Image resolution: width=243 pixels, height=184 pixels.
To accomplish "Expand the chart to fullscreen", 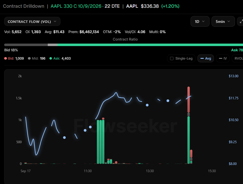I will 241,22.
